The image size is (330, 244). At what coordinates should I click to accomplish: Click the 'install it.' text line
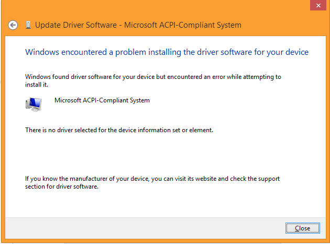[x=37, y=85]
